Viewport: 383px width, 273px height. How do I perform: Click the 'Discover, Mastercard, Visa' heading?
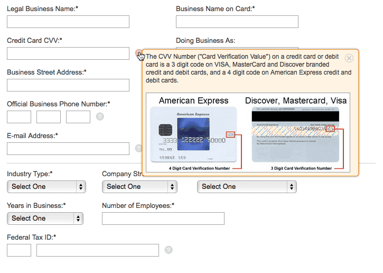[296, 101]
